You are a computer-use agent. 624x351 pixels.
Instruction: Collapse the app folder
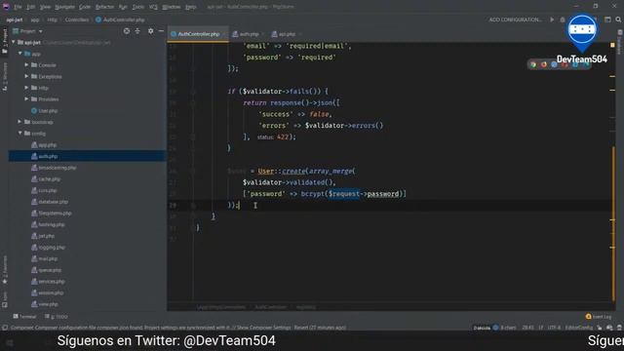point(20,54)
